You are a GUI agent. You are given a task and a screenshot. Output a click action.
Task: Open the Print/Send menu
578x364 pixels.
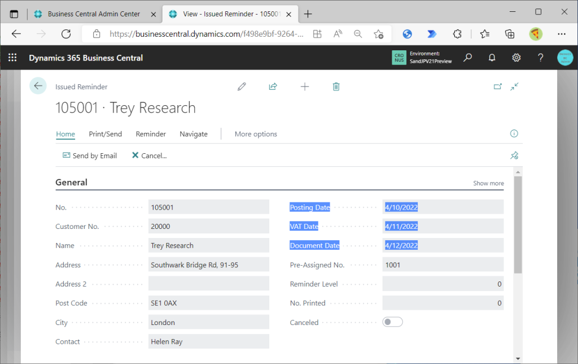click(106, 134)
